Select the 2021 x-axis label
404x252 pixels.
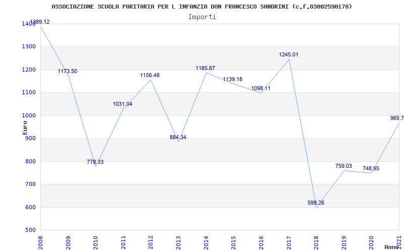399,243
